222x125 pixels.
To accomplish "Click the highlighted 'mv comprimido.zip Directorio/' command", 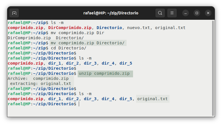I will click(88, 43).
